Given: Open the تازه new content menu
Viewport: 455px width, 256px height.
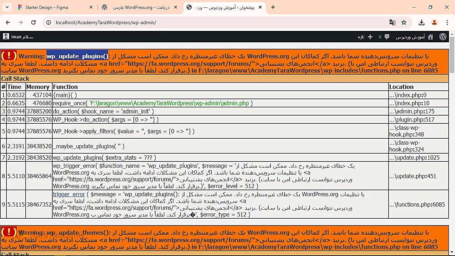Looking at the screenshot, I should point(365,37).
